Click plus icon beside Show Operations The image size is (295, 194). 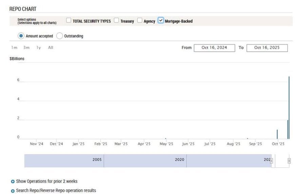13,181
